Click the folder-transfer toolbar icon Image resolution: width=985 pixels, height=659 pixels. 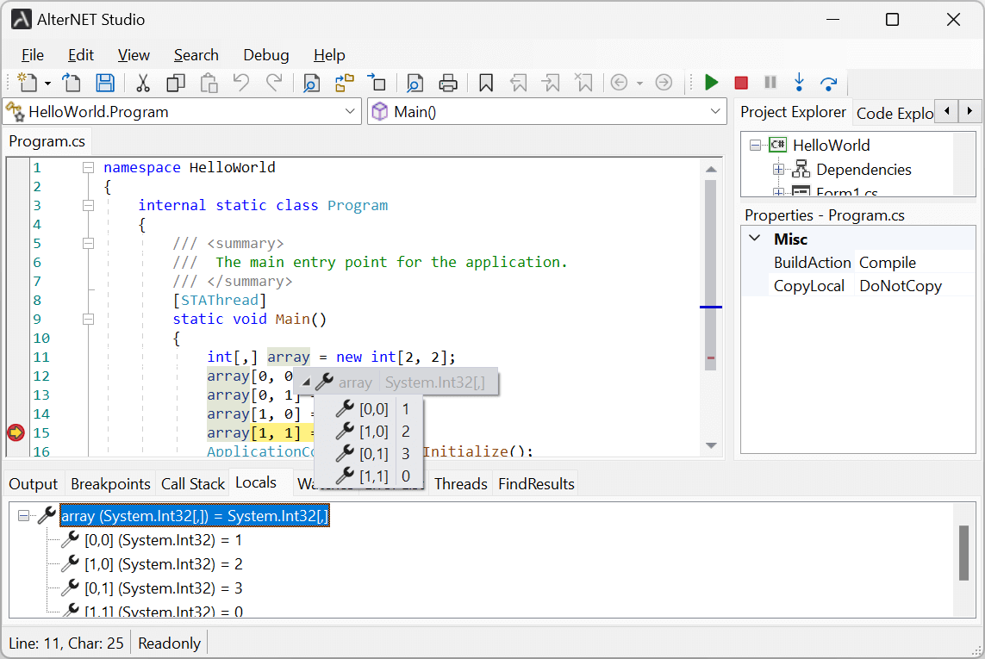coord(344,83)
